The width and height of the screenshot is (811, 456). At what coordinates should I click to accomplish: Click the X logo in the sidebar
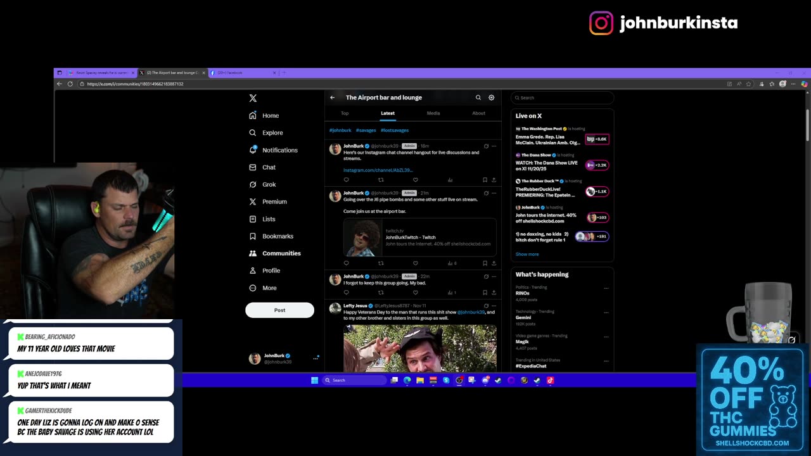tap(253, 98)
